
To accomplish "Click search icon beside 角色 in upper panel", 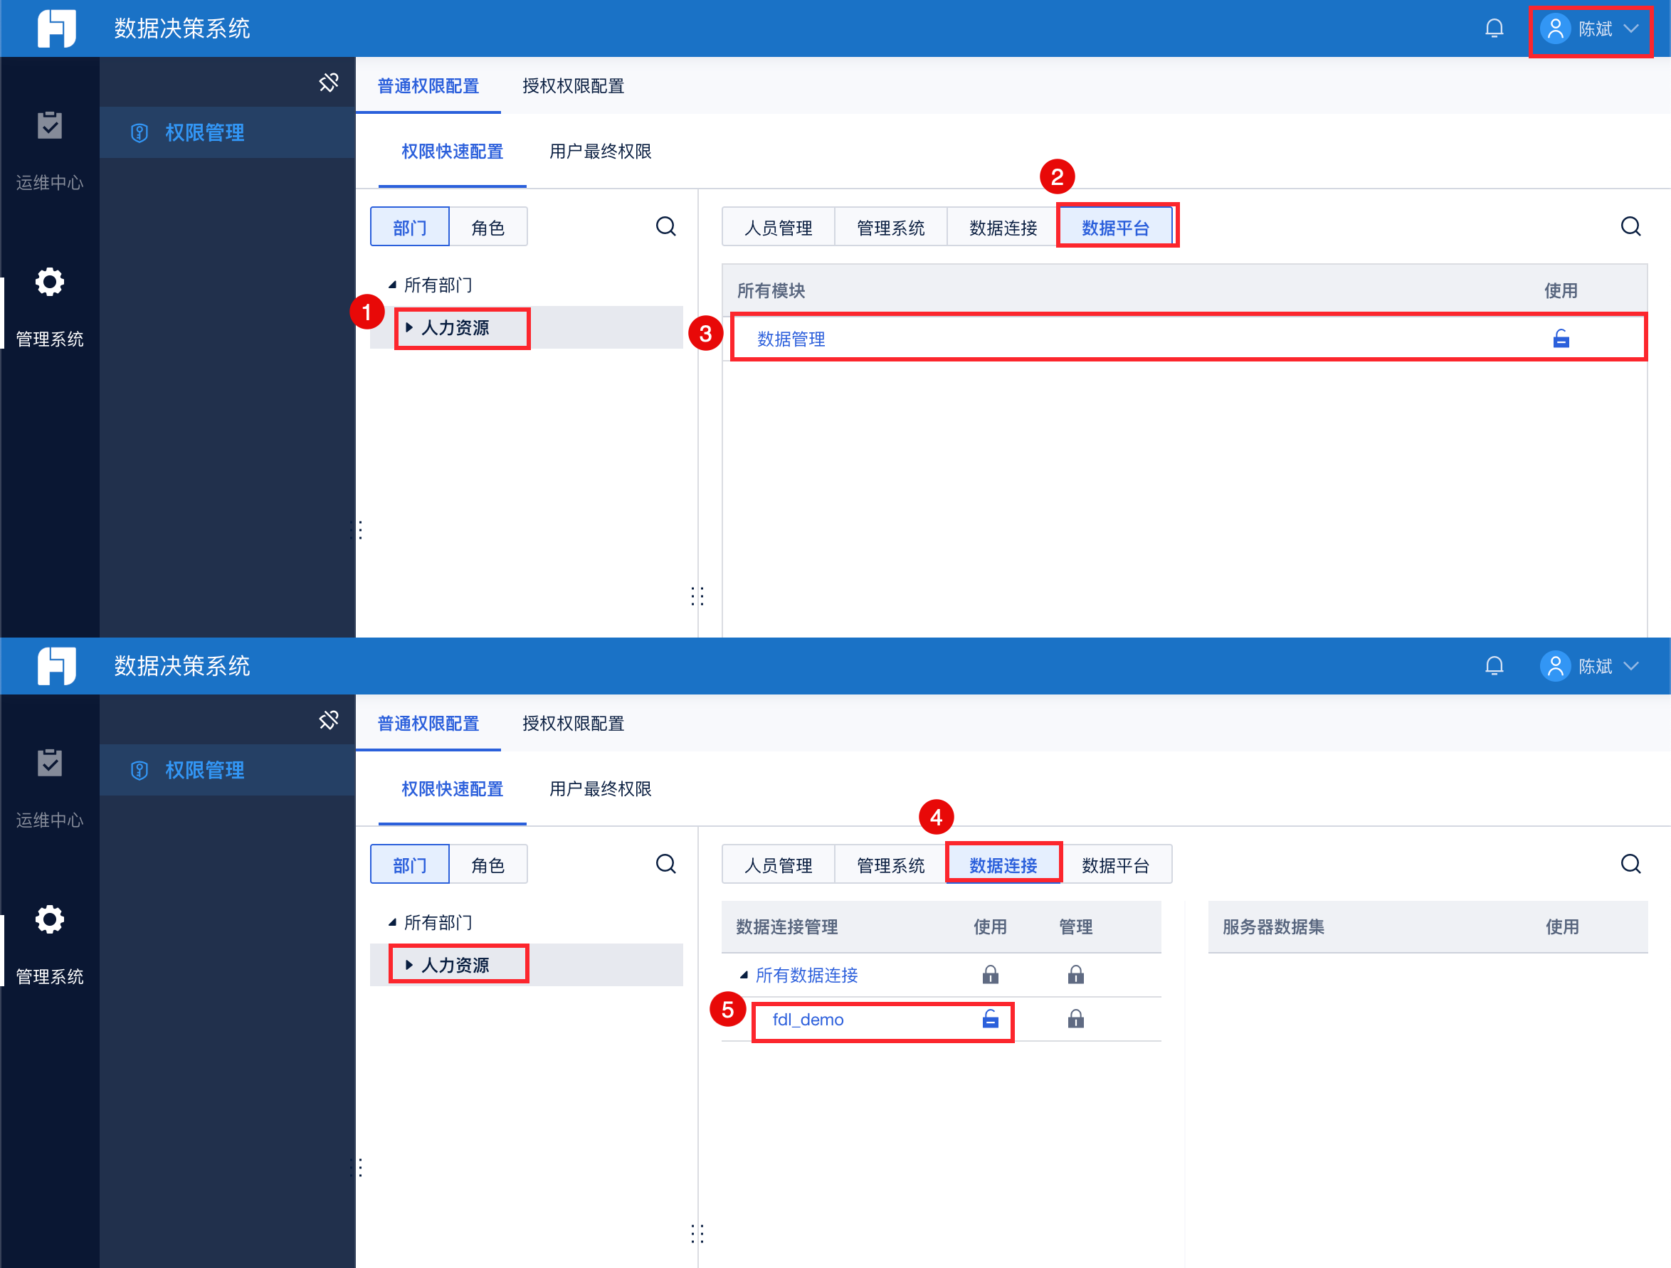I will point(665,226).
